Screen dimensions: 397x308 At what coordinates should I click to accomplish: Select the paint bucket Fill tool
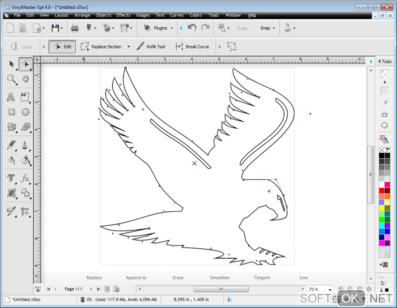25,160
